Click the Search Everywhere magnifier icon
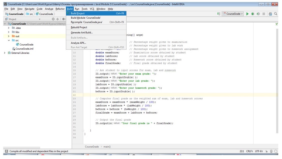 [276, 14]
